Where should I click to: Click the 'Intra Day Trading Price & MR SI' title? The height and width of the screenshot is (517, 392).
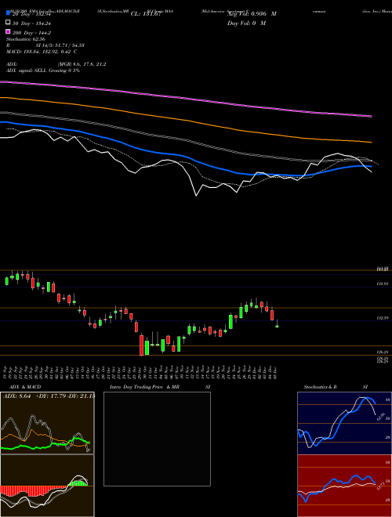(160, 387)
